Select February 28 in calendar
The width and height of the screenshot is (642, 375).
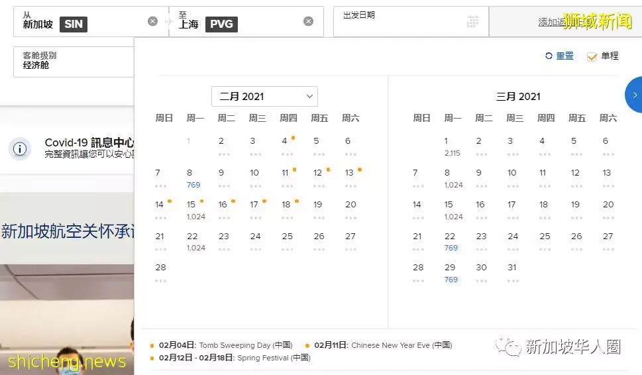(x=160, y=273)
